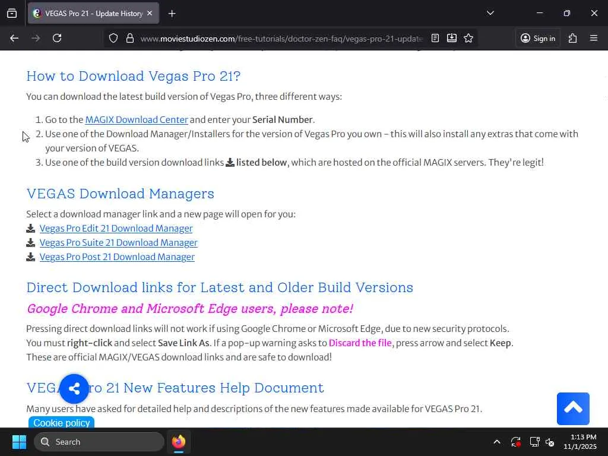Click the network display tray icon

click(x=535, y=442)
